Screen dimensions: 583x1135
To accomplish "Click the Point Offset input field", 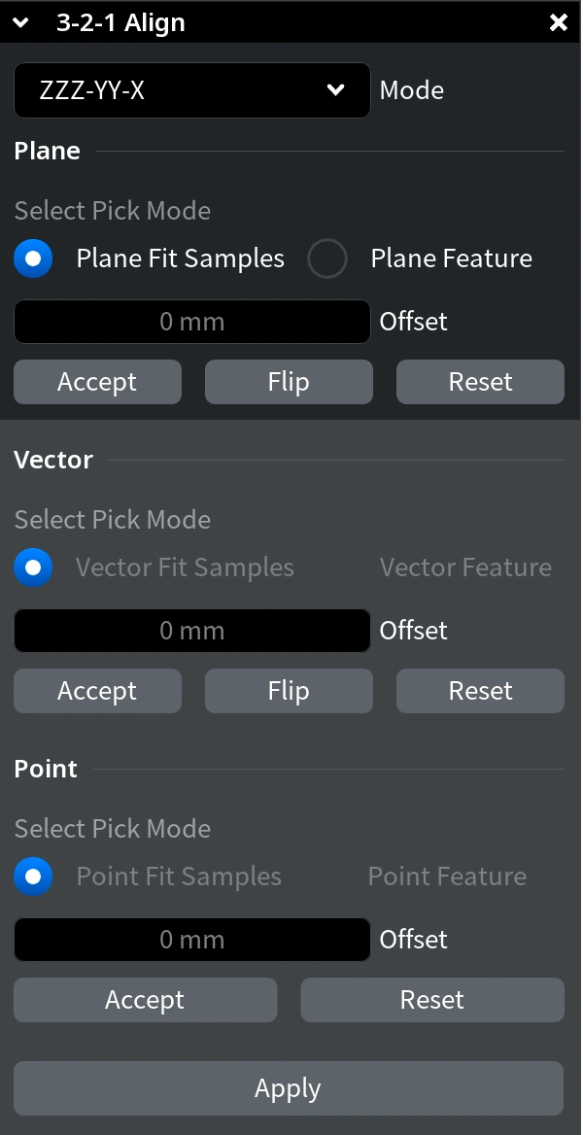I will (x=191, y=940).
